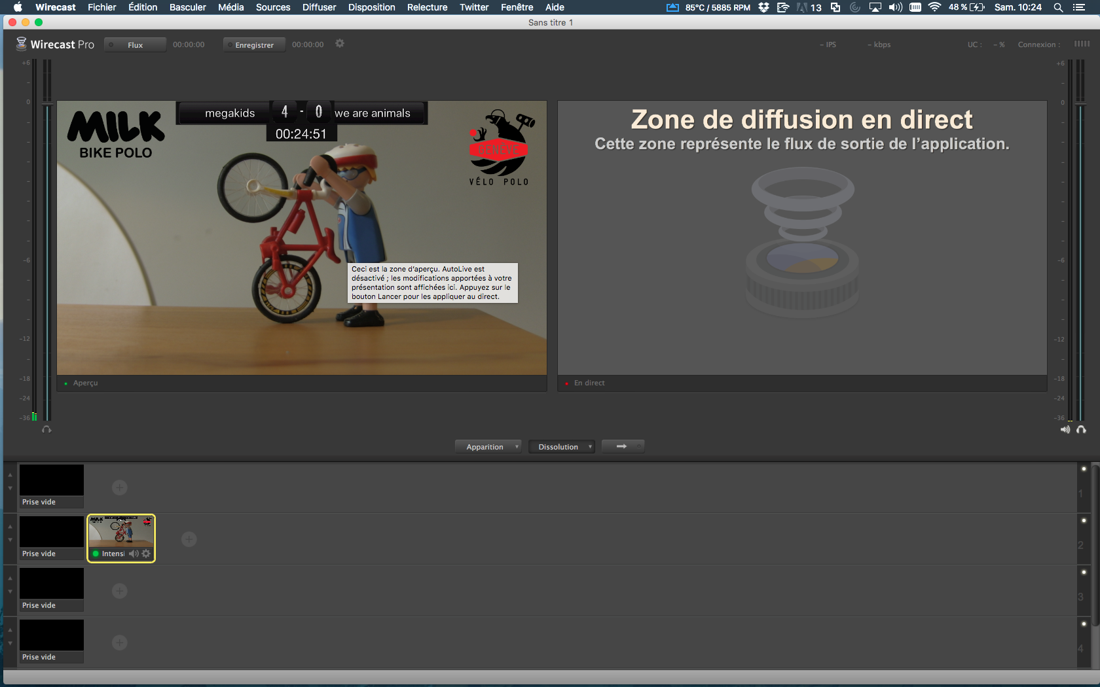Open output settings gear next to Enregistrer
1100x687 pixels.
[x=339, y=44]
